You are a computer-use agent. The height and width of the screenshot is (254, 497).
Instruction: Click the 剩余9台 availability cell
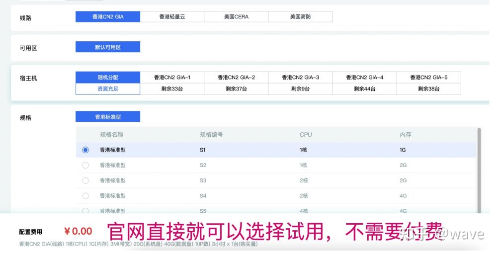300,89
